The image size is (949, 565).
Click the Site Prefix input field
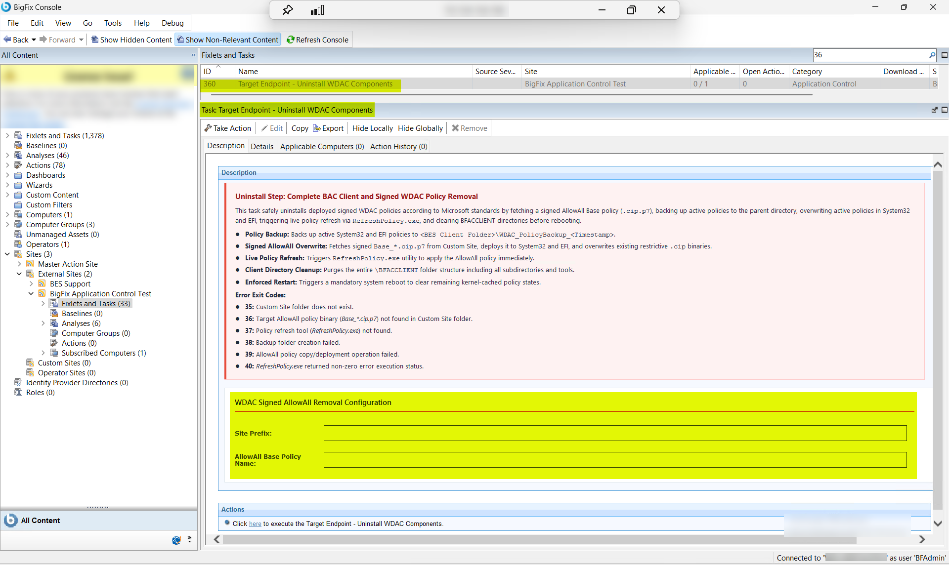pyautogui.click(x=615, y=433)
